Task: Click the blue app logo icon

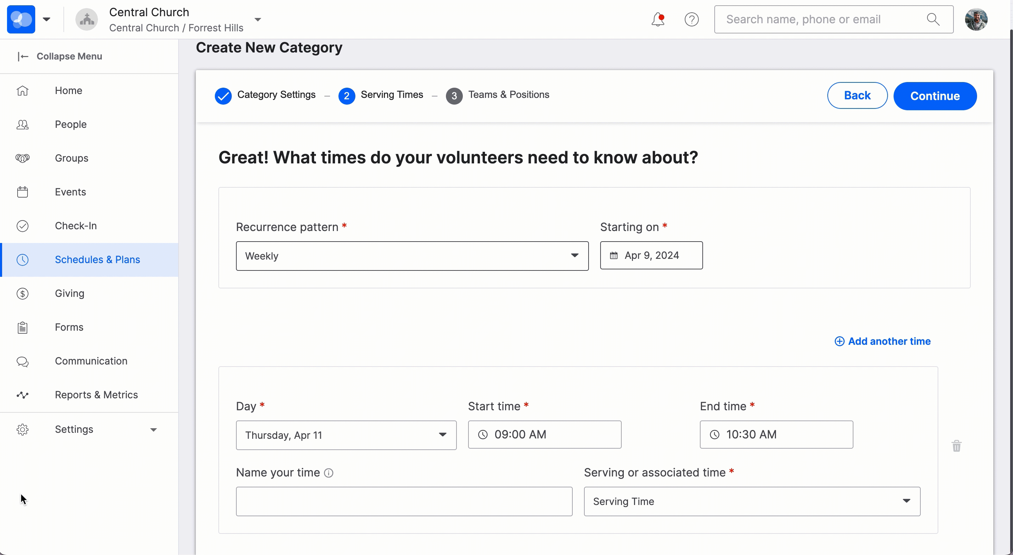Action: (21, 19)
